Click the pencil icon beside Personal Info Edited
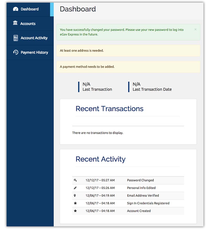The height and width of the screenshot is (229, 210). click(x=75, y=188)
